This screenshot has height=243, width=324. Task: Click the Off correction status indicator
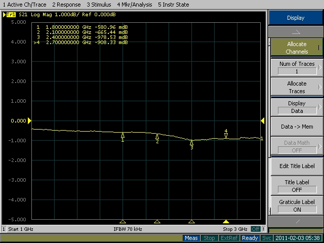(256, 229)
